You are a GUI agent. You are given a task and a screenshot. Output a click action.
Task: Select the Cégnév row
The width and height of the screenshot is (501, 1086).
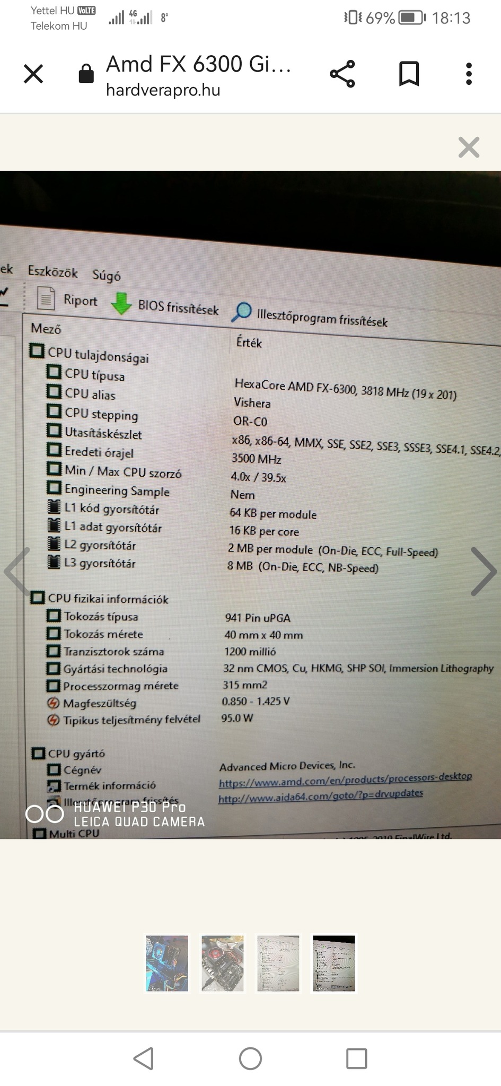point(74,769)
